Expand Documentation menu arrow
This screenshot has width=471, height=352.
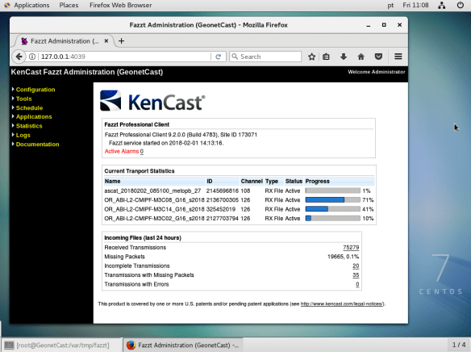pos(13,144)
